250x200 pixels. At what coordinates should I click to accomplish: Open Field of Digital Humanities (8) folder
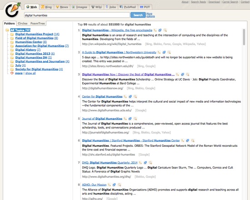(36, 38)
